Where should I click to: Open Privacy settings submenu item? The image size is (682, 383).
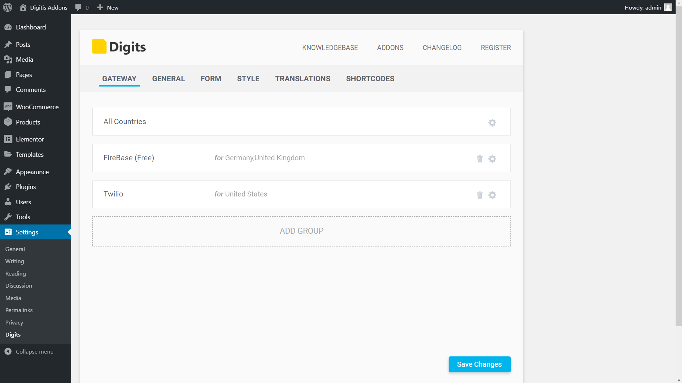14,322
